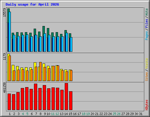Viewport: 150px width, 117px height.
Task: Click the 15579 y-axis maximum label
Action: coord(4,13)
